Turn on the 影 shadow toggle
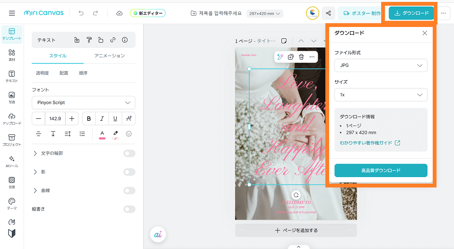 coord(129,172)
